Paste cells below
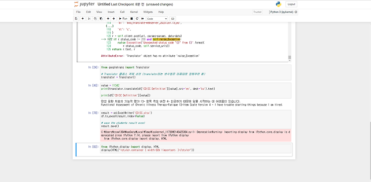The height and width of the screenshot is (182, 371). (x=101, y=18)
